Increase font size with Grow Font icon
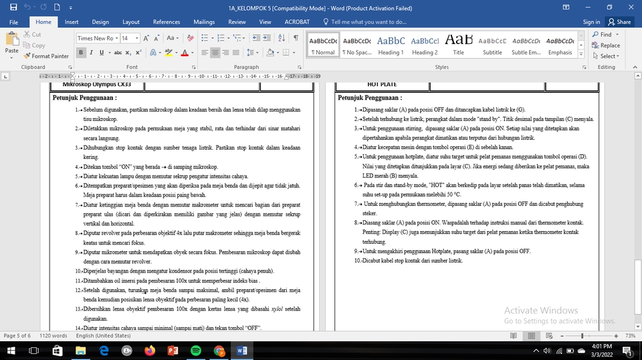The image size is (642, 360). pos(146,38)
